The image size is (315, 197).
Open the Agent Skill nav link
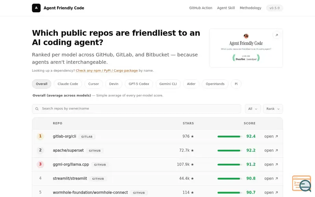click(x=226, y=8)
